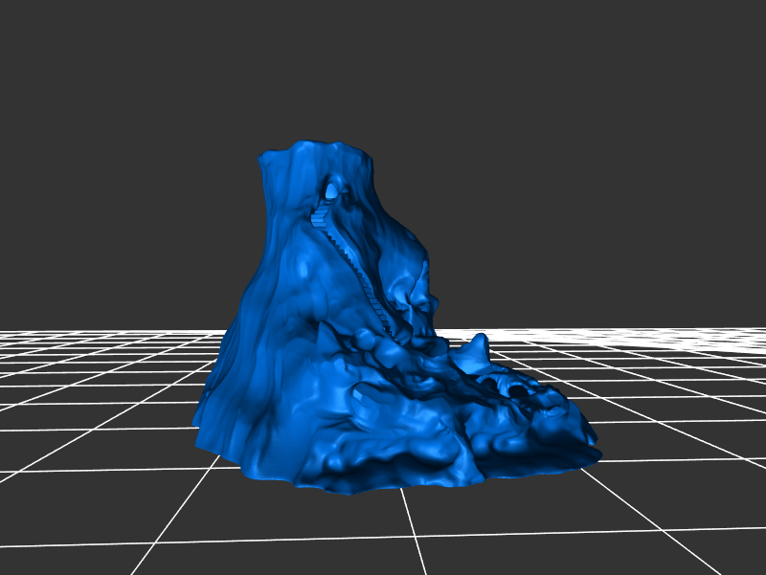Click the far right tip of the model base
The image size is (766, 575).
coord(594,450)
